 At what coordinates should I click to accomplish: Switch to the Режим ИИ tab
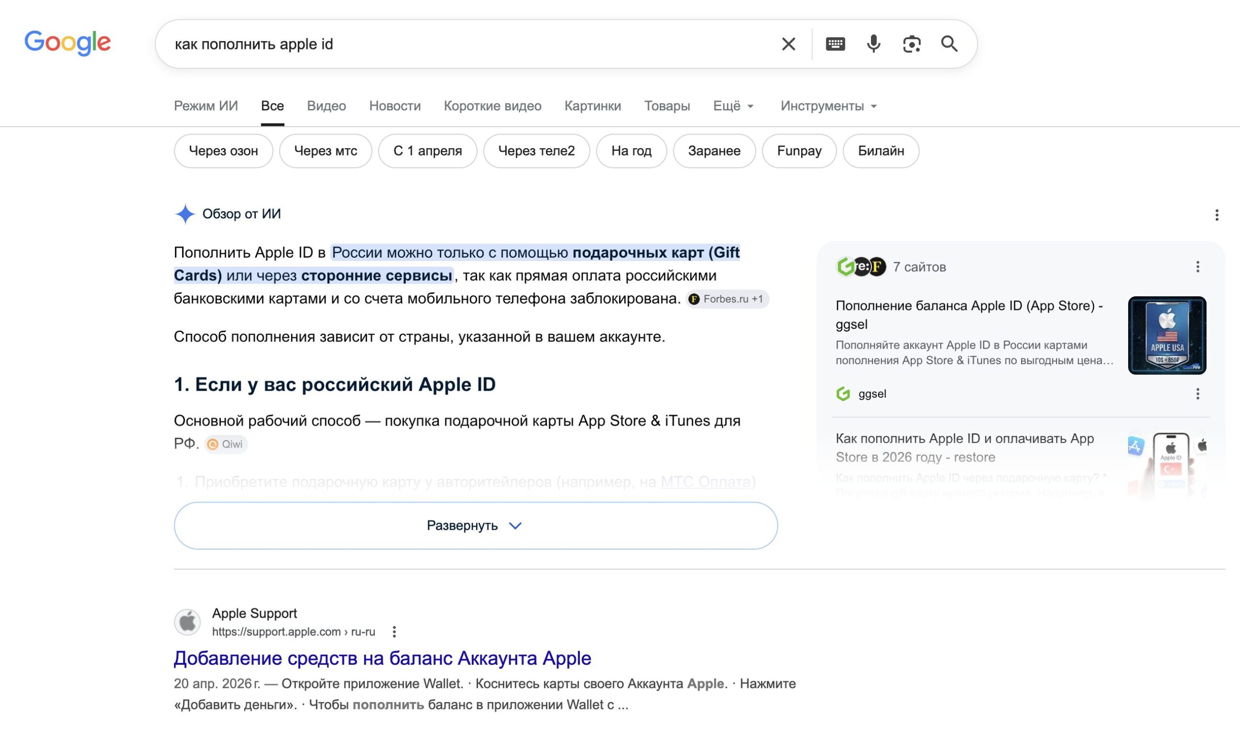click(x=205, y=106)
